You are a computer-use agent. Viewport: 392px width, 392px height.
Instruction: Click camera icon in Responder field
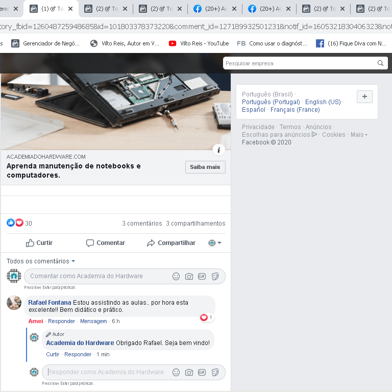(189, 372)
